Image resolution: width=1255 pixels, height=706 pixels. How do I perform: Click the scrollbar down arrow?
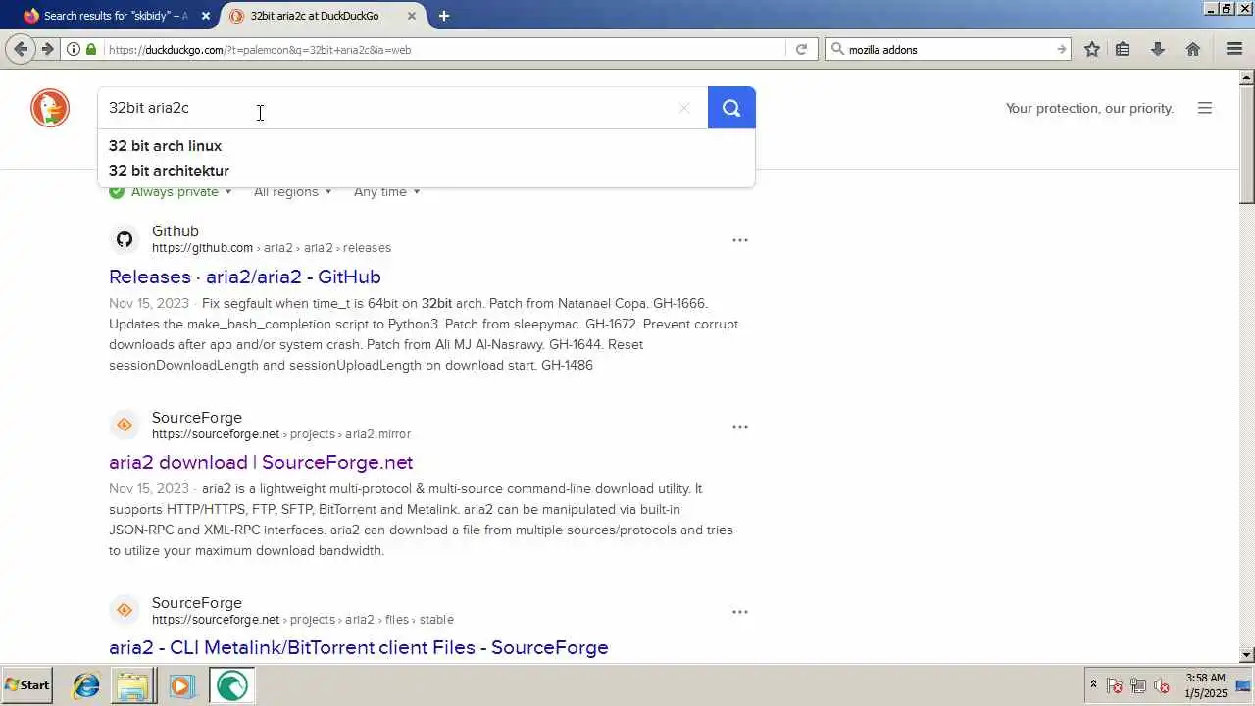(1247, 655)
